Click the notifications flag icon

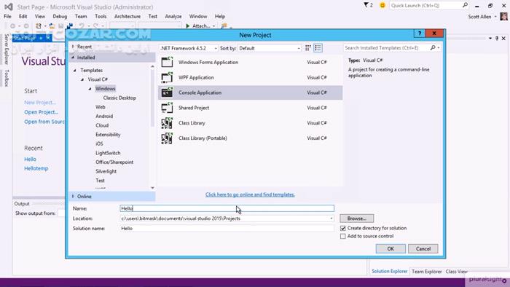[x=366, y=5]
